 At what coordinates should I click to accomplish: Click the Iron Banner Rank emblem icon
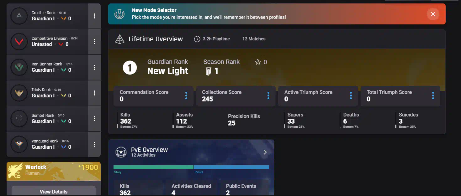coord(19,67)
